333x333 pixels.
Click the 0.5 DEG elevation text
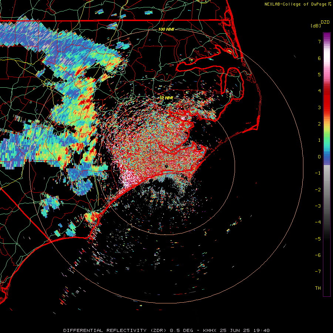pos(181,330)
